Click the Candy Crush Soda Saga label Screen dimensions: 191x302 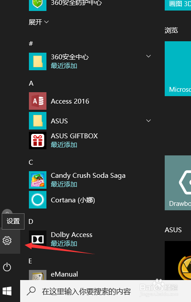pos(88,176)
